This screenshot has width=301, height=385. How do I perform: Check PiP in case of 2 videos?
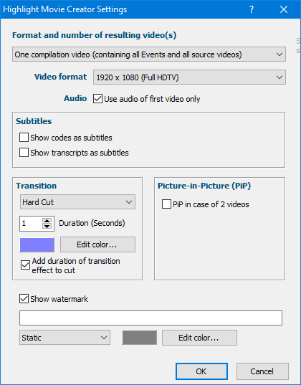pos(166,204)
